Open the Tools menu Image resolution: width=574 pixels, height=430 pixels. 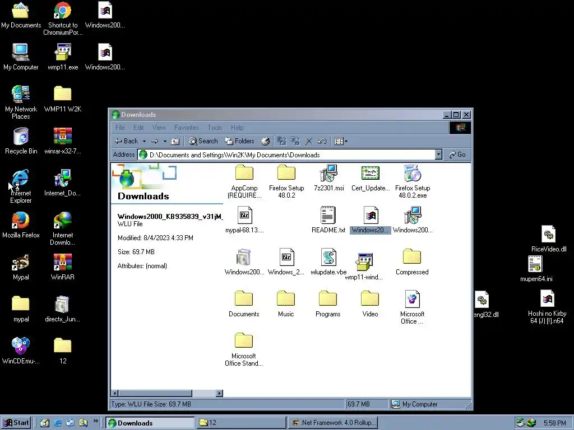[215, 128]
